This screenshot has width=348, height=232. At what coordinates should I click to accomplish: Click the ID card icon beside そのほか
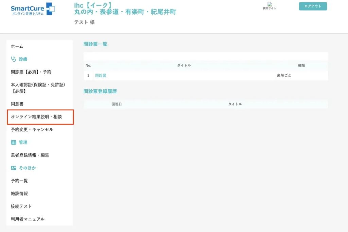[14, 168]
